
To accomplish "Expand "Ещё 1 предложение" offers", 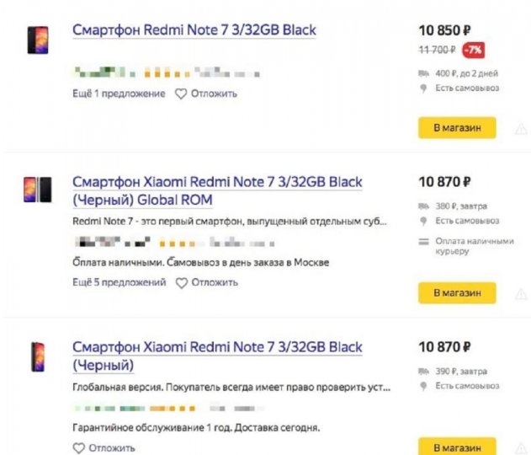I will pos(119,94).
